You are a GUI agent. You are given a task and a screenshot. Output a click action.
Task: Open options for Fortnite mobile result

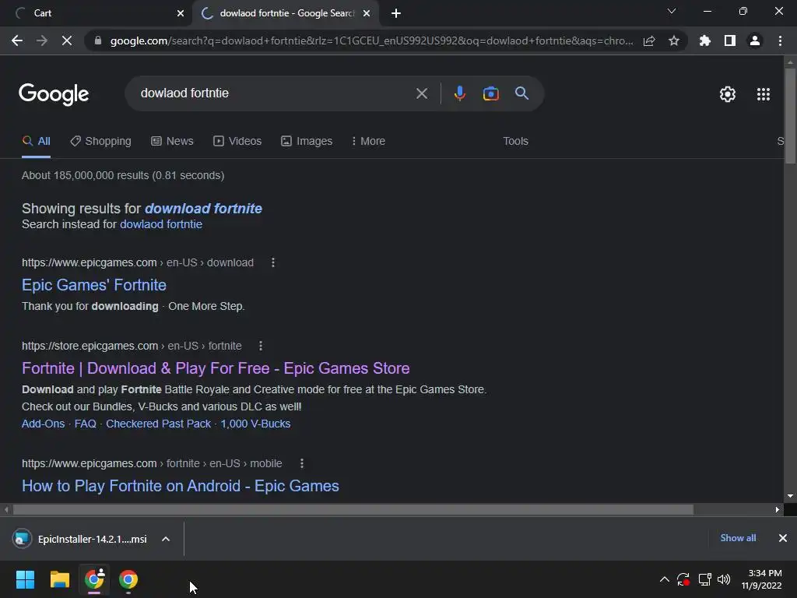[x=302, y=463]
